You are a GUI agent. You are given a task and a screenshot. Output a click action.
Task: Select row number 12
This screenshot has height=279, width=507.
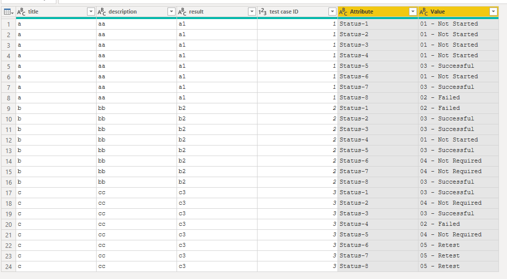coord(9,141)
